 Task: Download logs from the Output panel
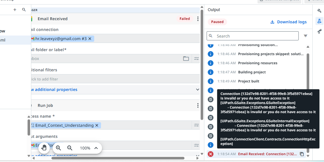(x=288, y=22)
